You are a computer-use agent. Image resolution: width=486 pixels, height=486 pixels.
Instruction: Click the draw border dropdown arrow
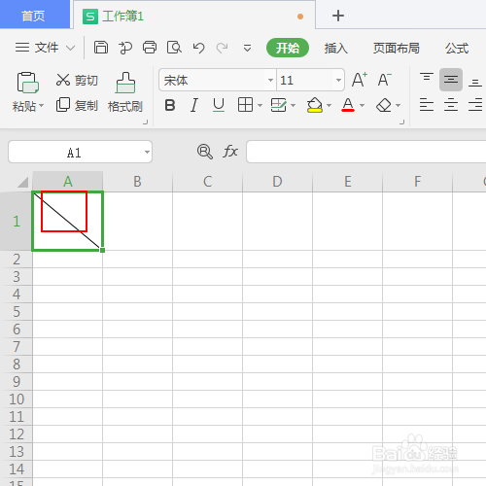294,105
